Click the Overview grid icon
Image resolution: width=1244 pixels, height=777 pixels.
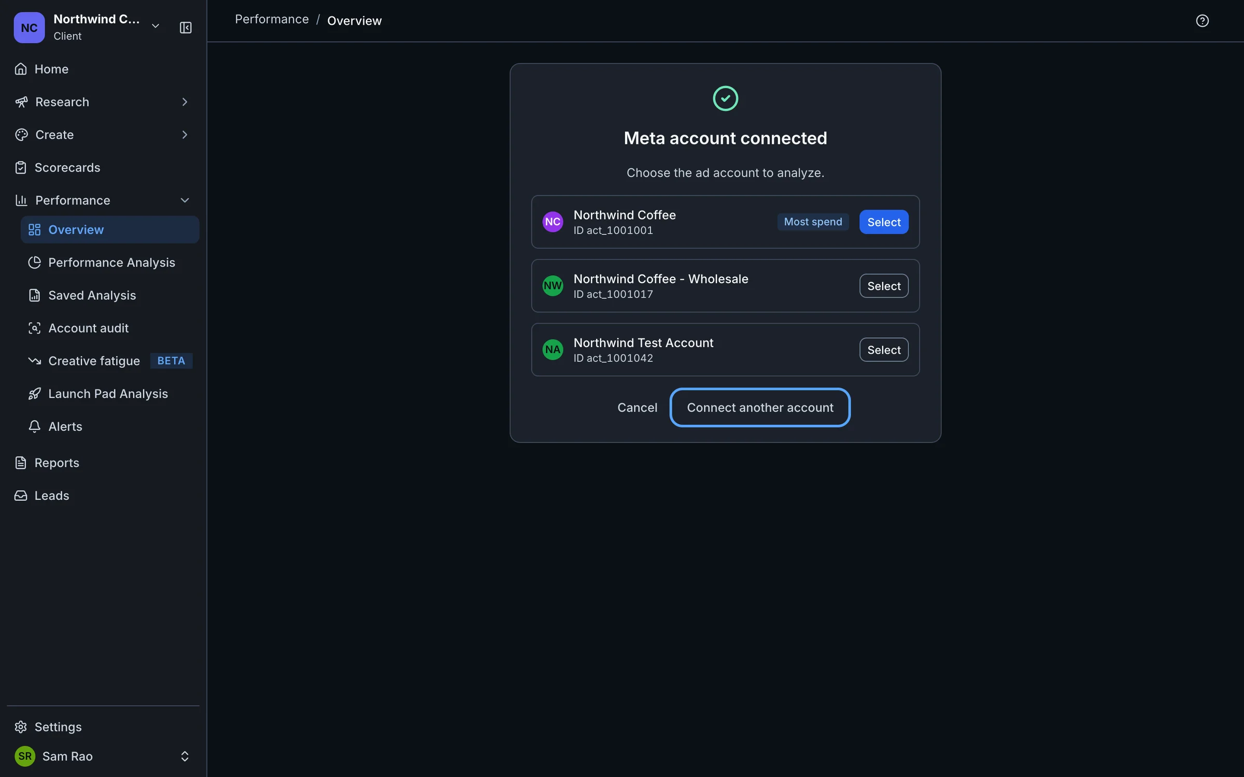(x=34, y=229)
